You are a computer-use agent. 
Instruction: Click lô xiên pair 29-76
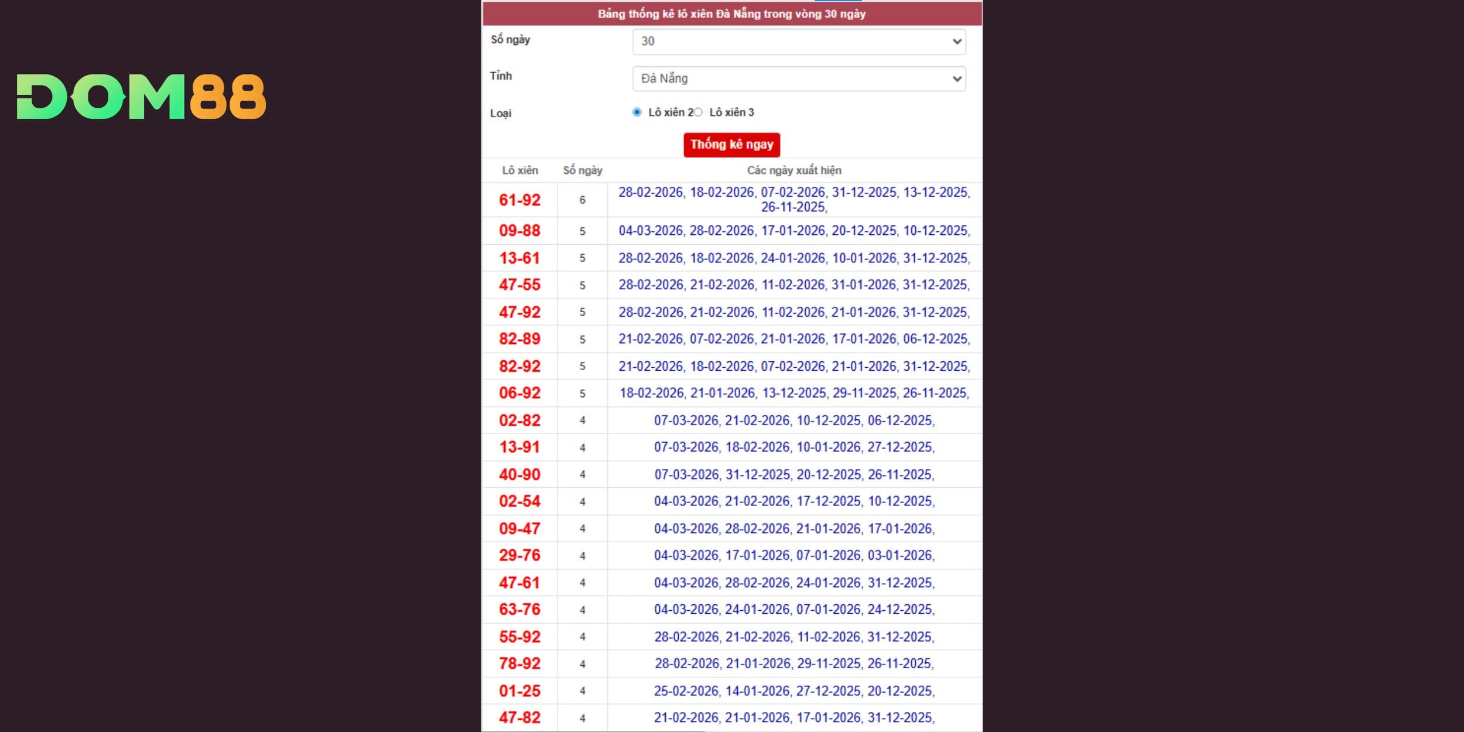(519, 555)
